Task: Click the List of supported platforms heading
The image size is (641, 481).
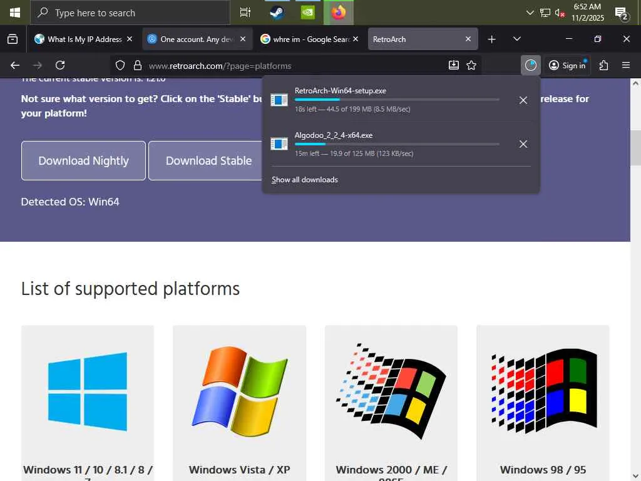Action: tap(130, 289)
